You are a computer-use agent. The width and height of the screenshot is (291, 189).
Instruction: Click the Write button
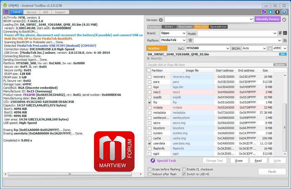(277, 161)
